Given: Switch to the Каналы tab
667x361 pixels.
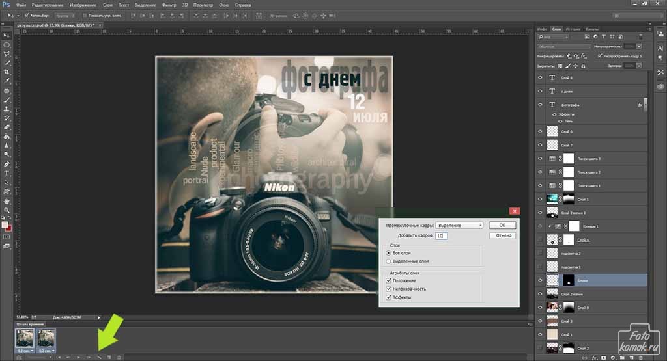Looking at the screenshot, I should pyautogui.click(x=591, y=29).
